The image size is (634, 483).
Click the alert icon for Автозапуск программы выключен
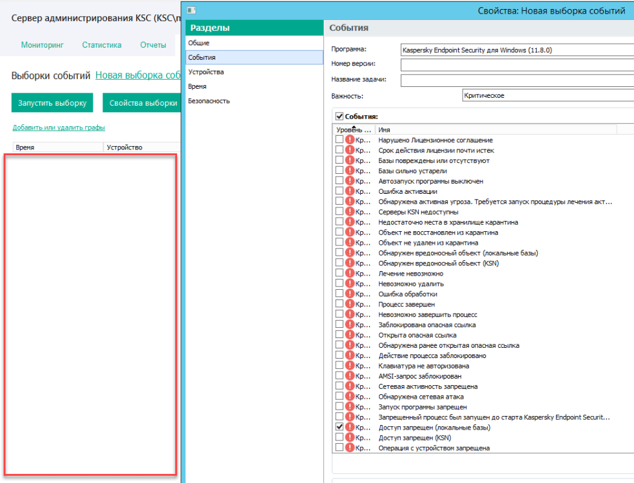pos(350,181)
